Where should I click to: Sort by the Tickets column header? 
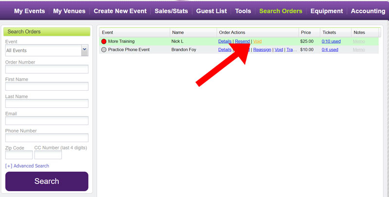pos(336,33)
